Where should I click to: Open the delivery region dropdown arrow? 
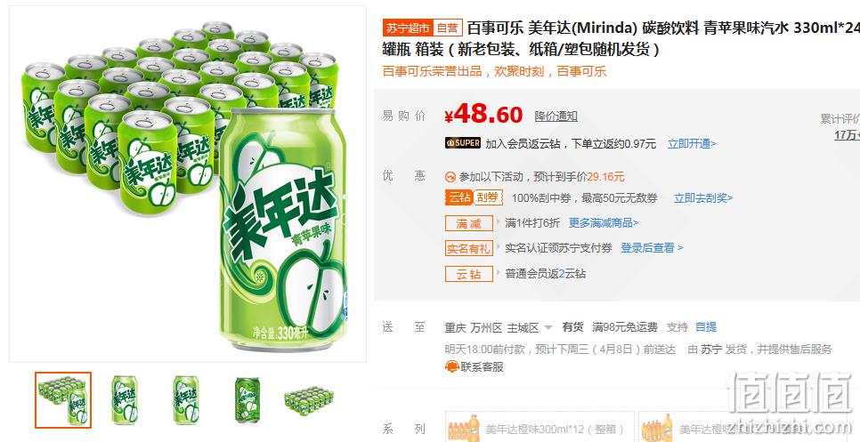tap(548, 328)
